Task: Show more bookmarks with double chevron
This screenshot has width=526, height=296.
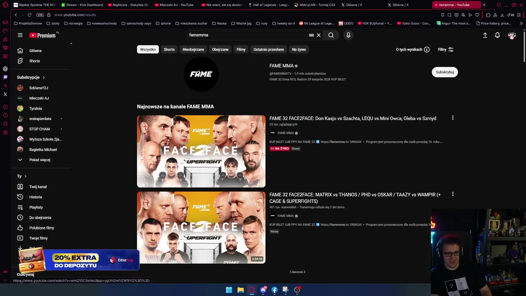Action: (x=521, y=23)
